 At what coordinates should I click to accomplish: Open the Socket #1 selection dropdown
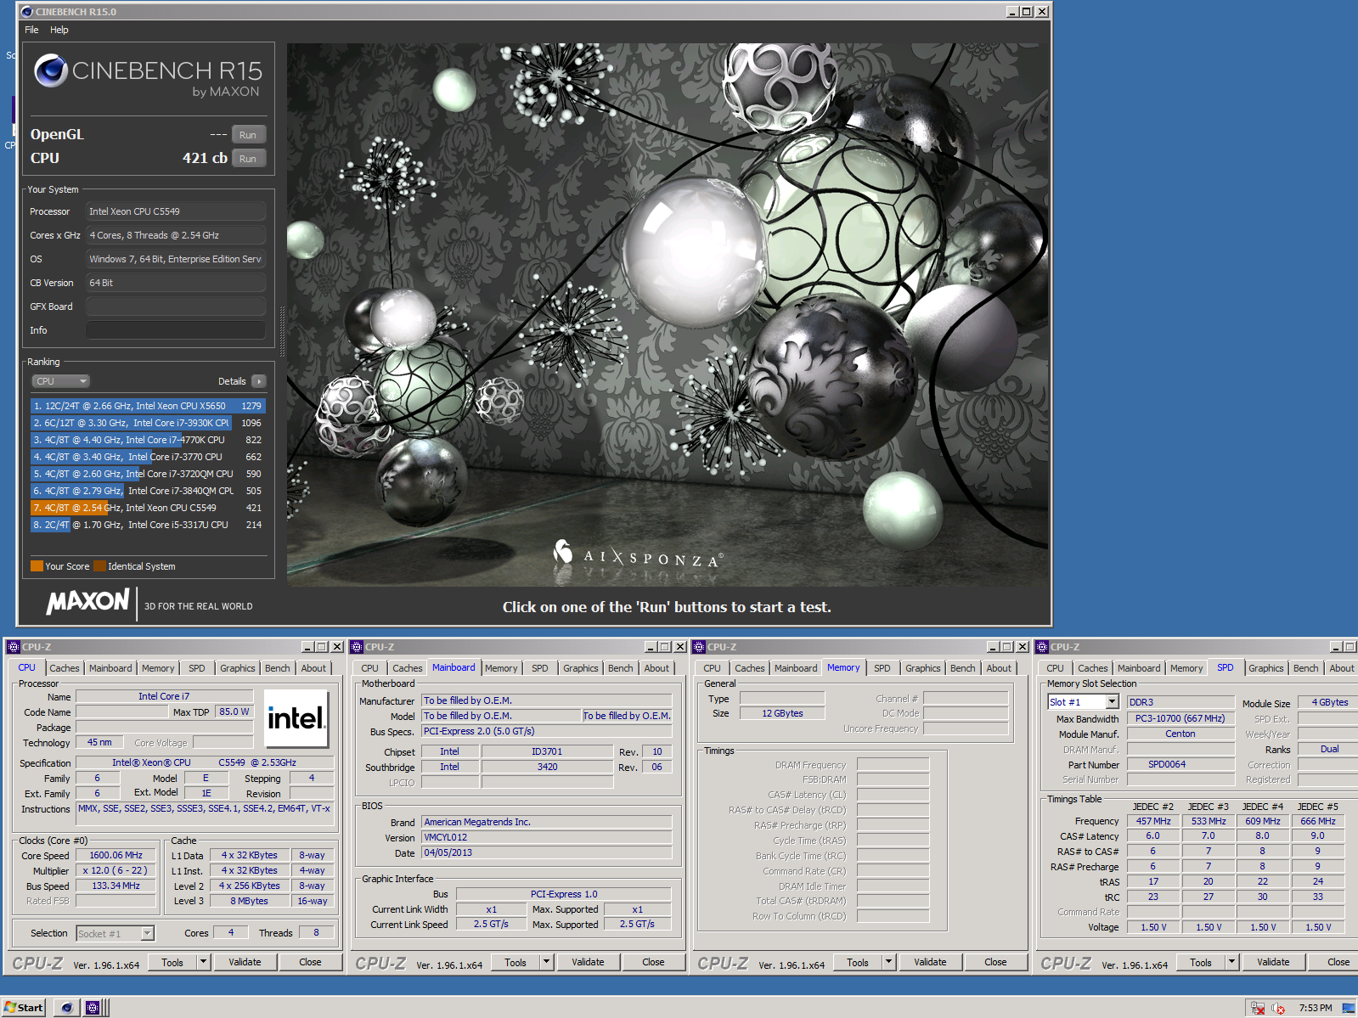click(115, 934)
